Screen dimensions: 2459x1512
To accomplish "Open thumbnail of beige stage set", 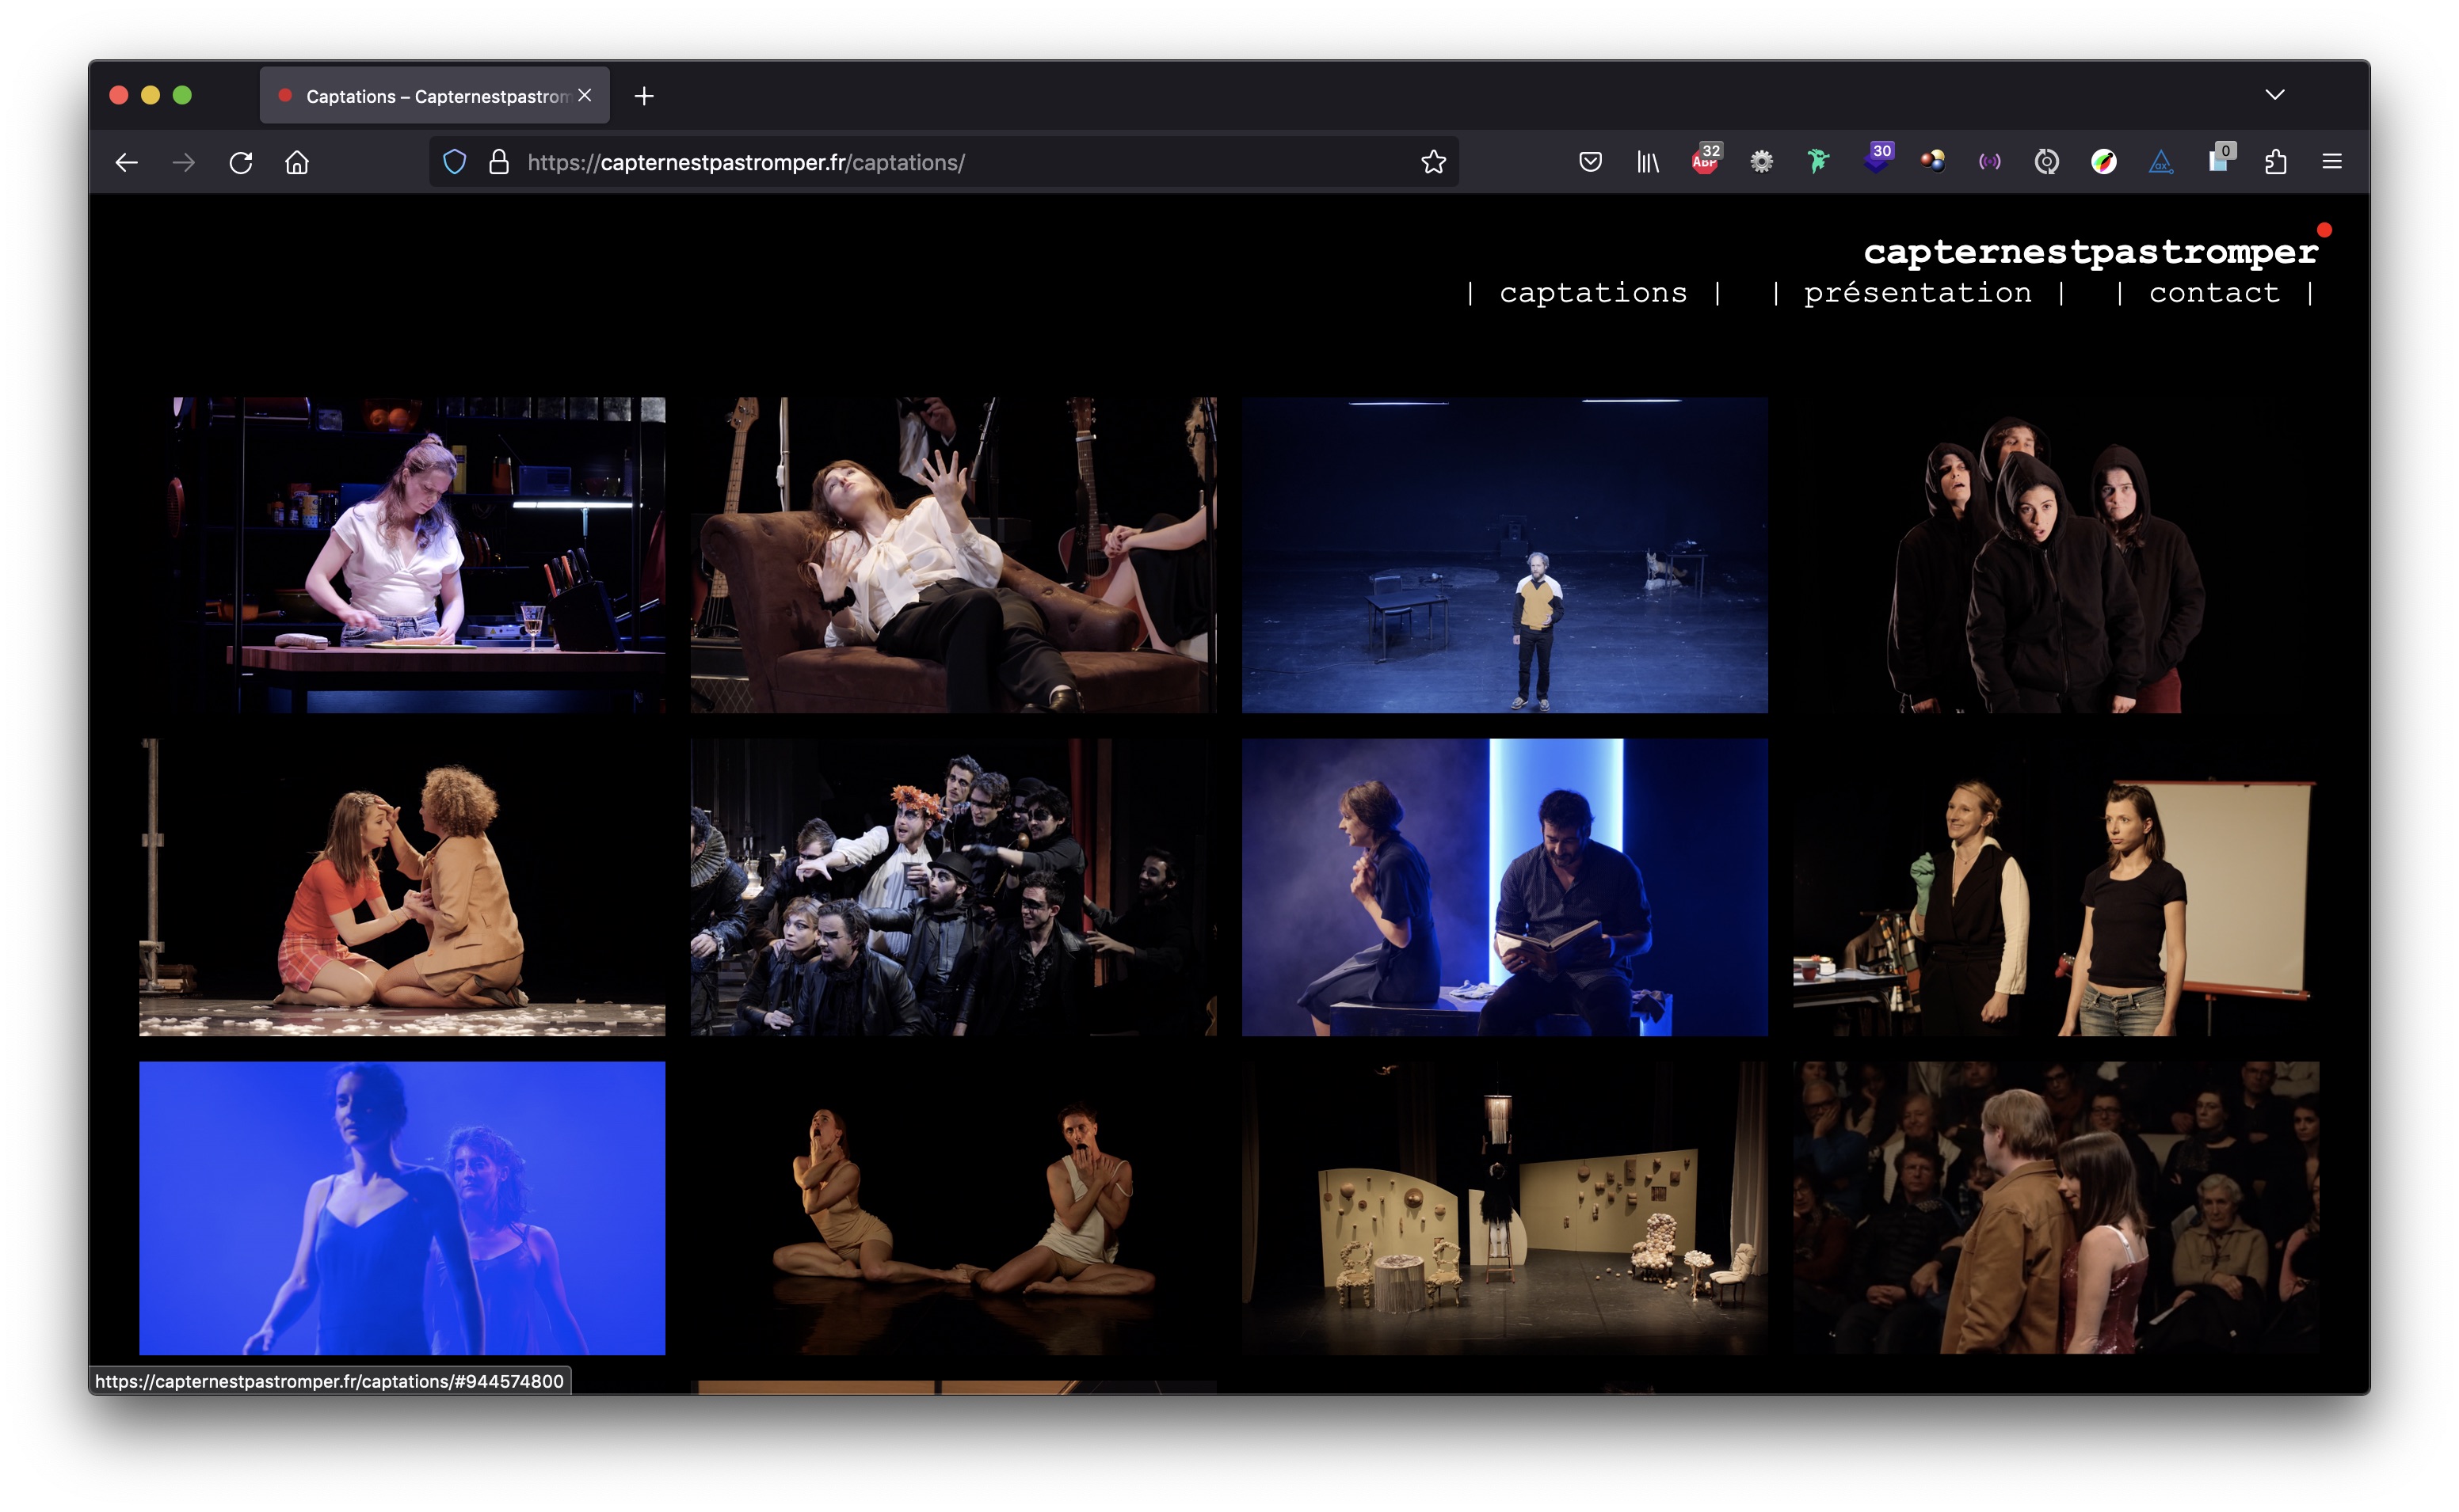I will click(1504, 1208).
